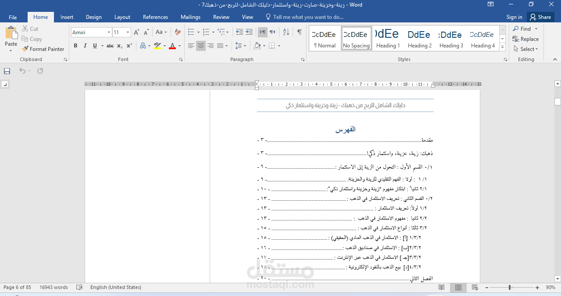
Task: Go to the References tab
Action: click(155, 17)
